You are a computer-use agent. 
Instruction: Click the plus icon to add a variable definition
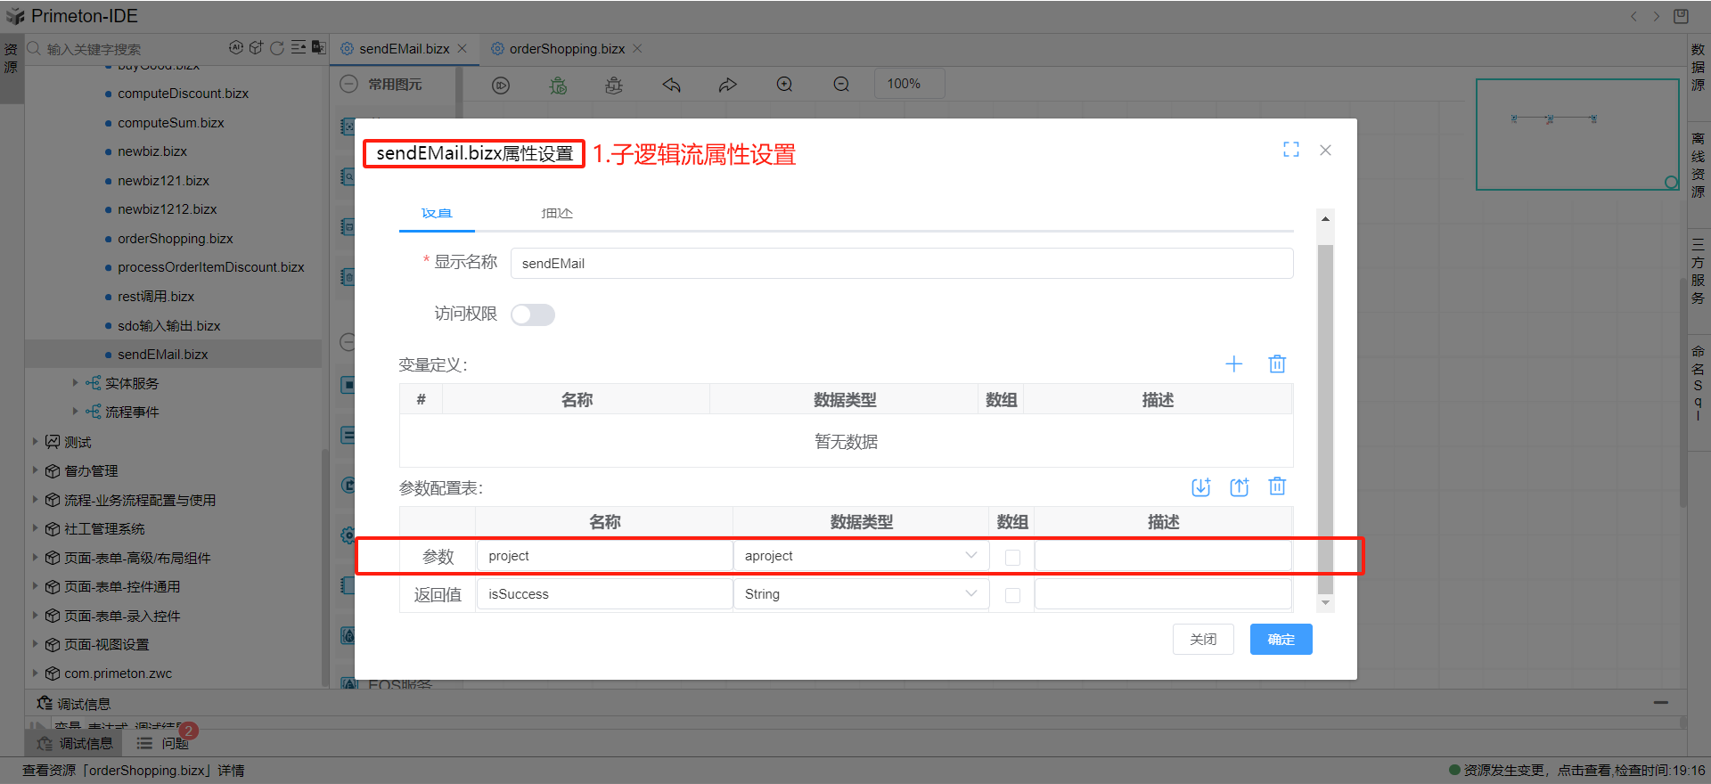pyautogui.click(x=1233, y=363)
